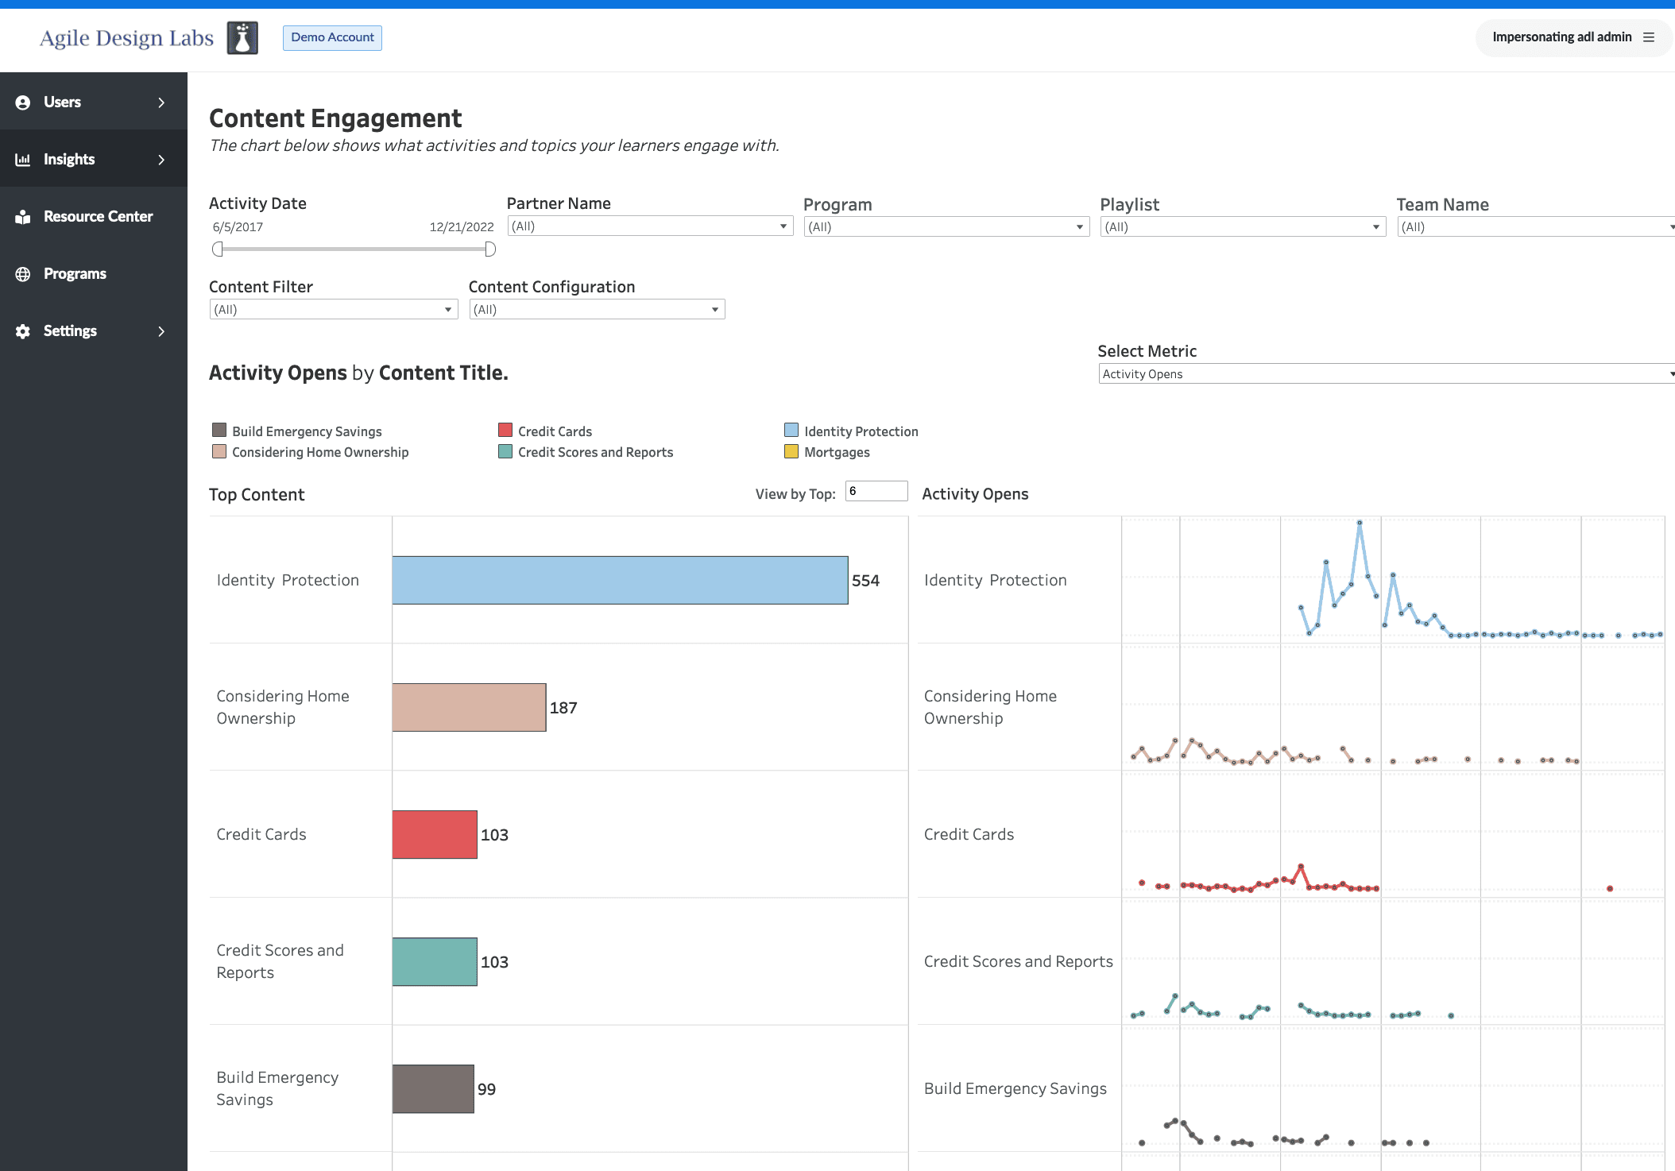Click the Build Emergency Savings label in Activity Opens

1015,1089
